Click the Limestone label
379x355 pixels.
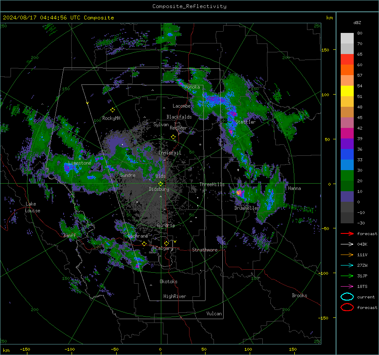80,163
